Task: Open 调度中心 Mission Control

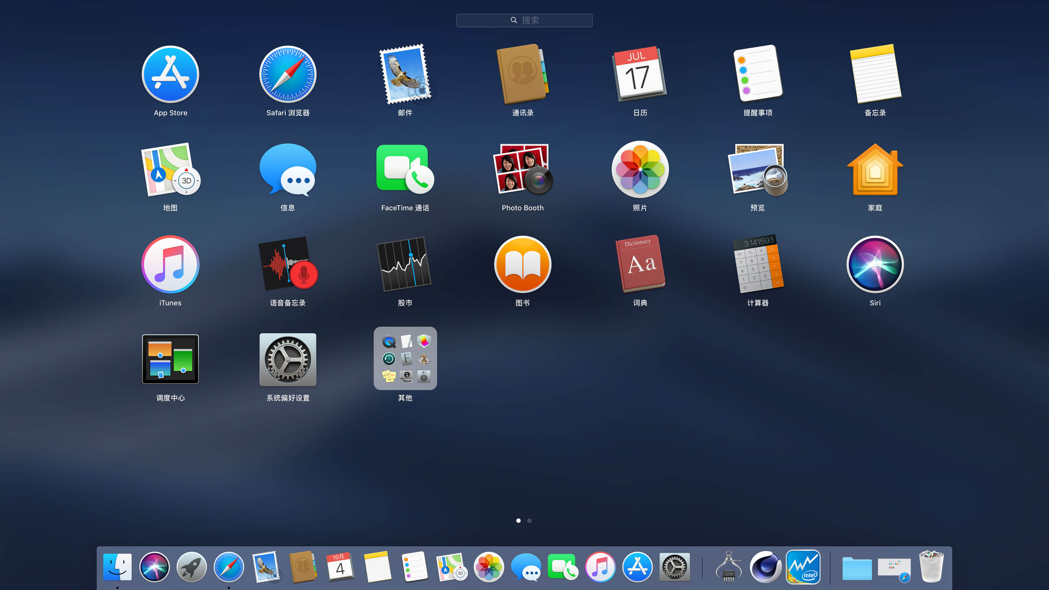Action: click(170, 359)
